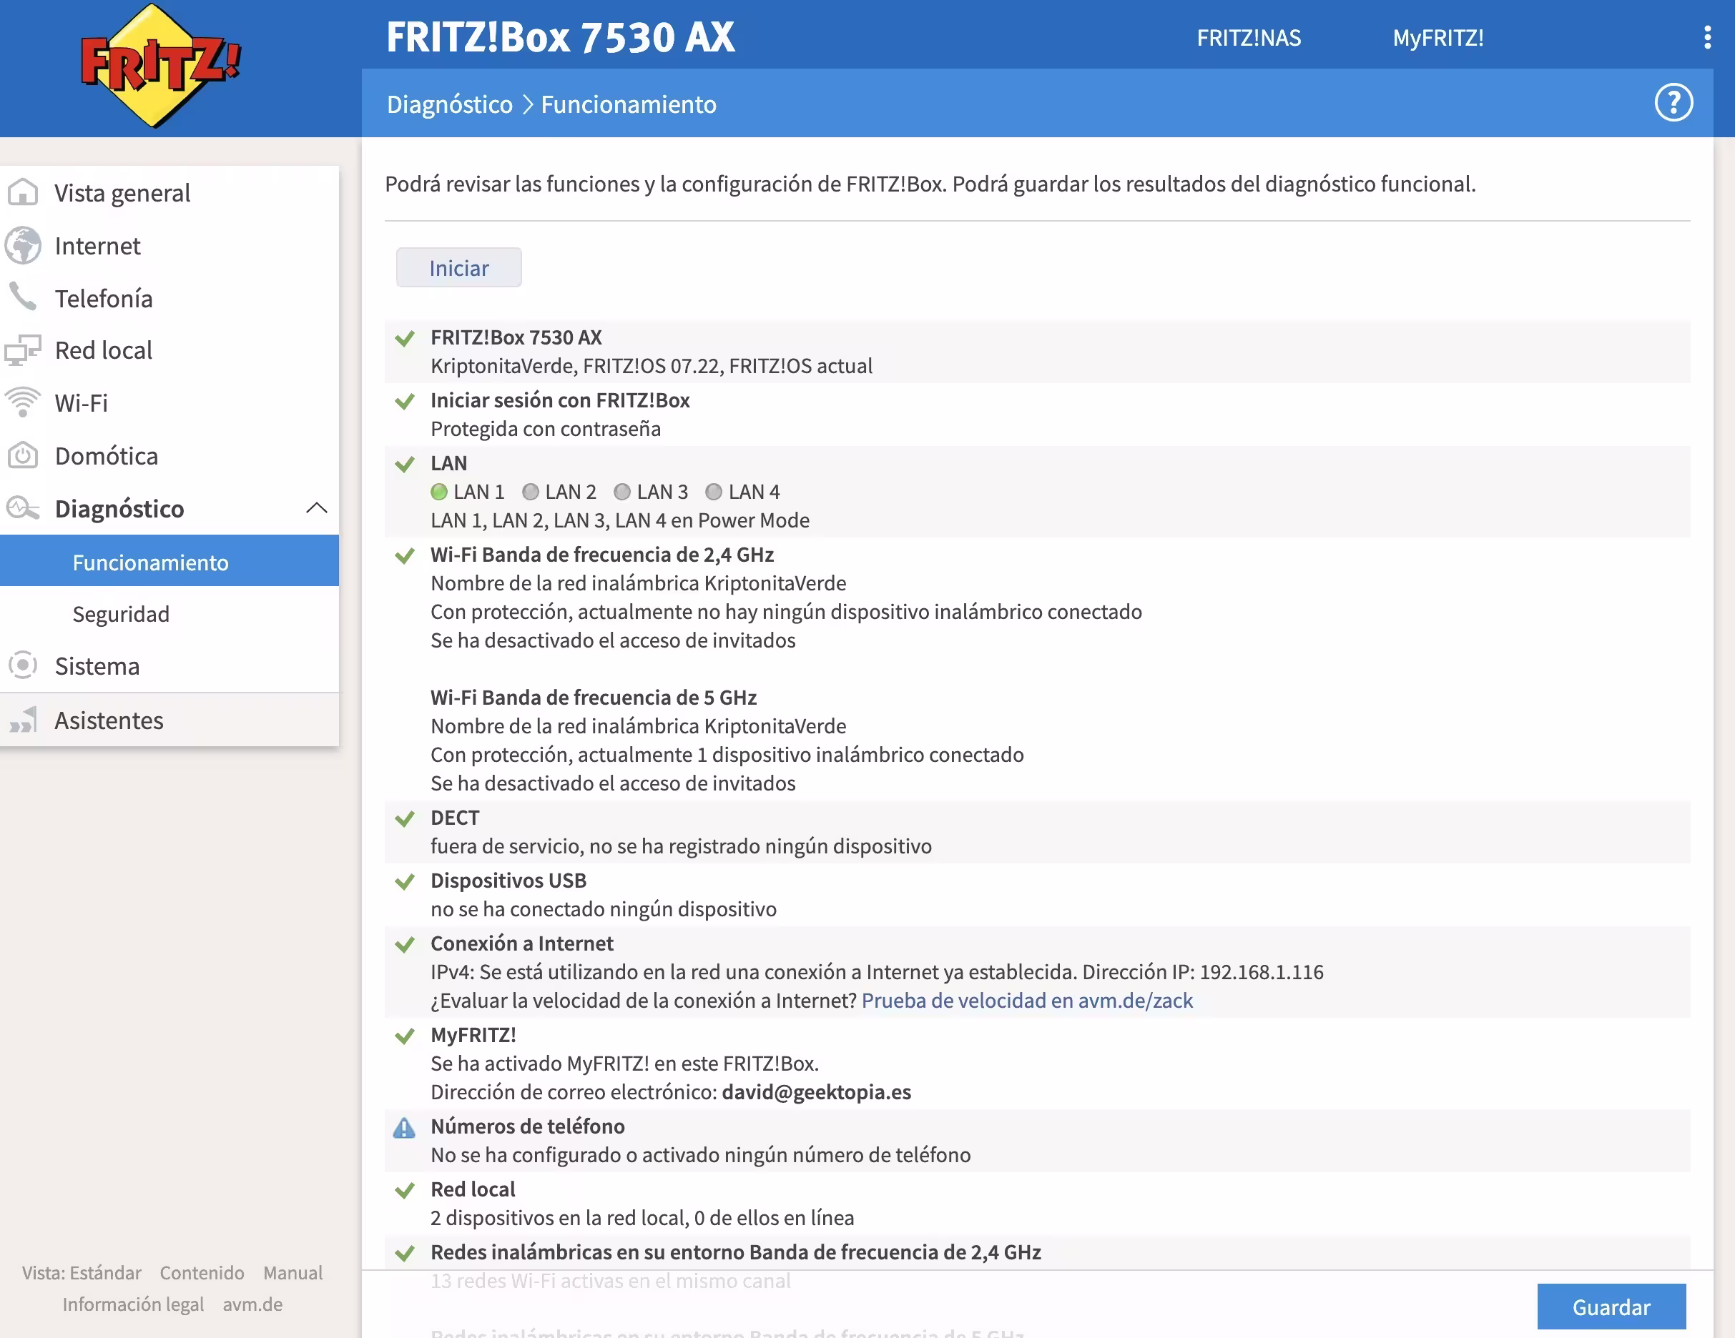
Task: Open the avm.de footer link
Action: point(252,1304)
